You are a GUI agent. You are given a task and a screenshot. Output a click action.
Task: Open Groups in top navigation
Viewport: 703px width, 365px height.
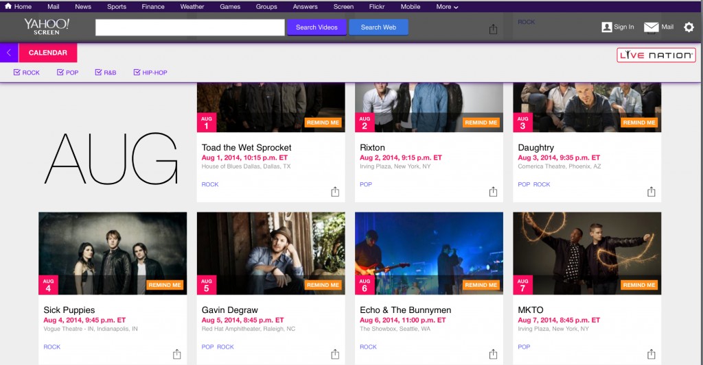266,7
